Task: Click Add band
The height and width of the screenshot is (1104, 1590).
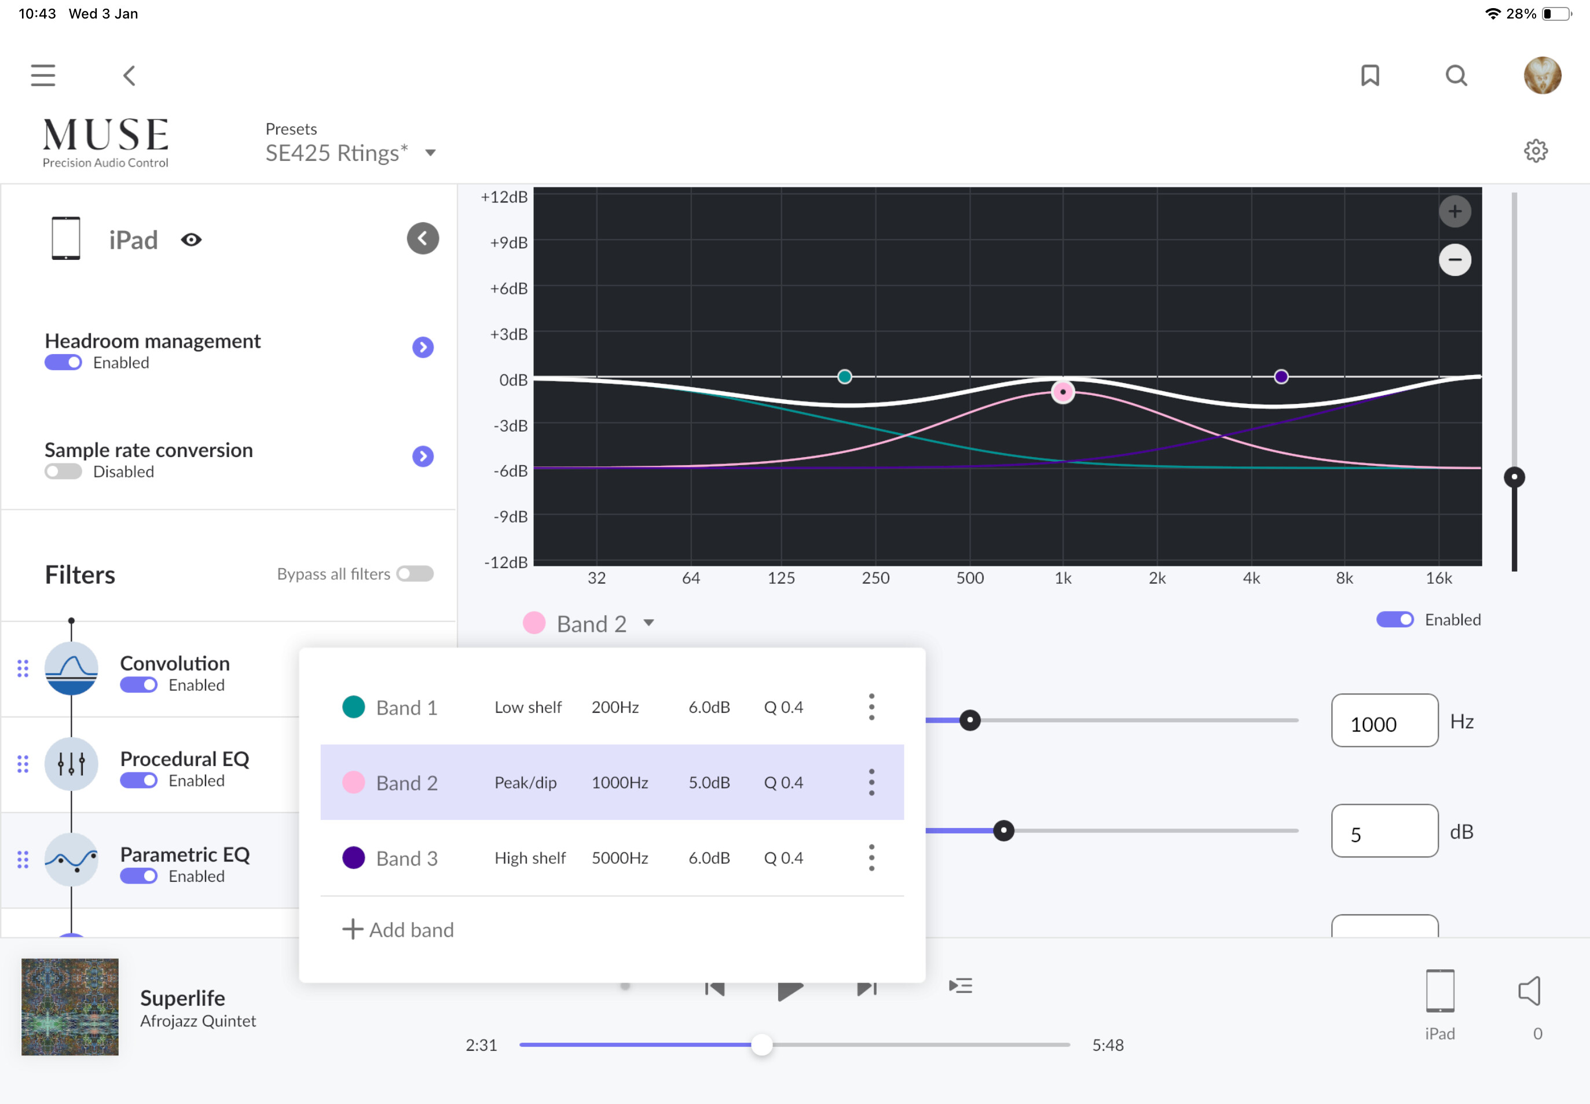Action: [x=398, y=929]
